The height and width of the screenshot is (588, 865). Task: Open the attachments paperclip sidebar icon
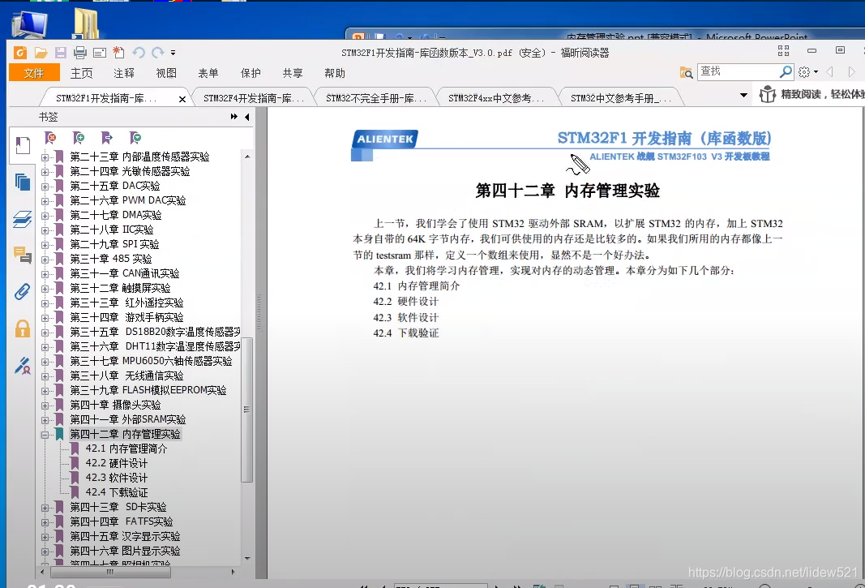23,291
